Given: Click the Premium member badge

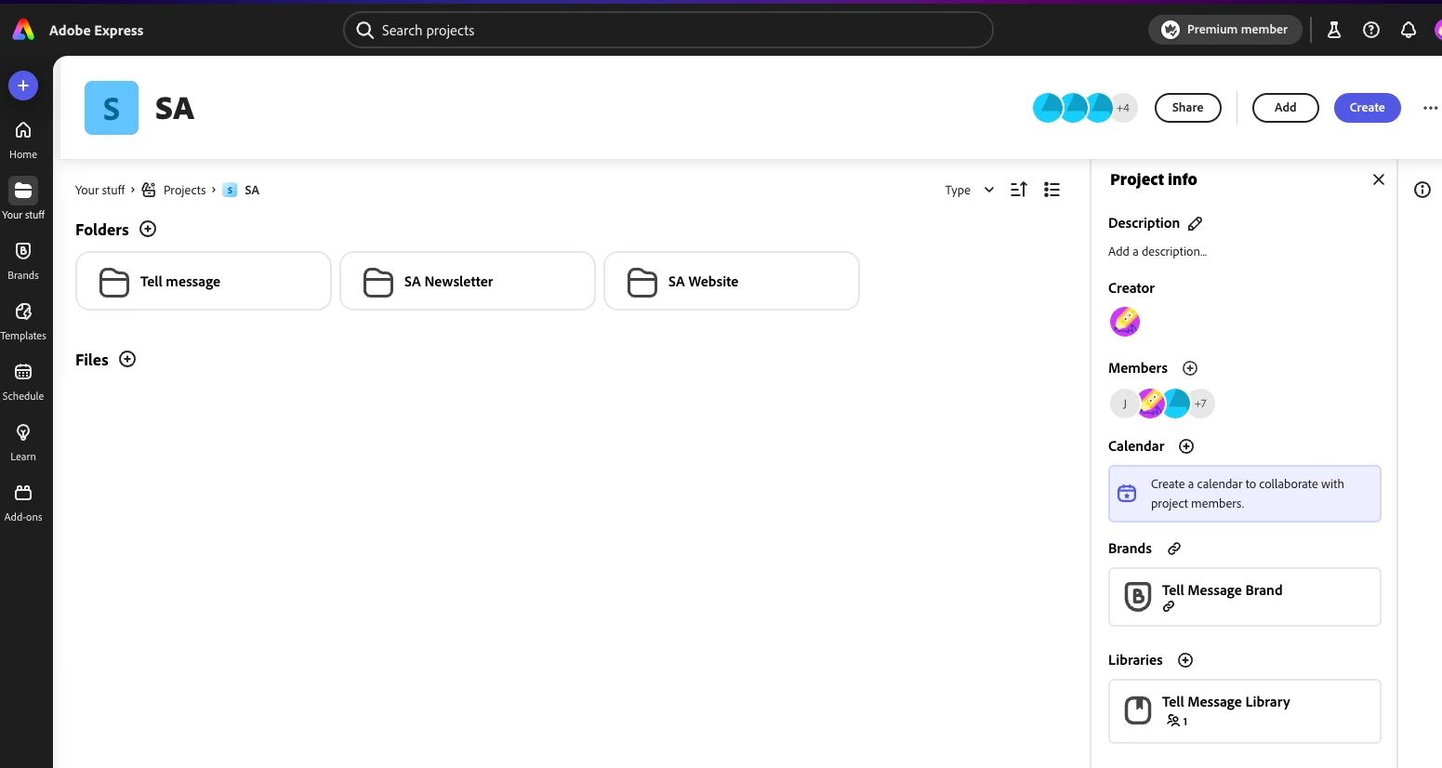Looking at the screenshot, I should pos(1225,30).
